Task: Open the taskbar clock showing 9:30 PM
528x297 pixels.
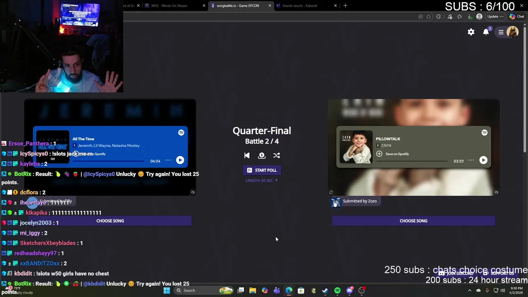Action: click(x=516, y=290)
